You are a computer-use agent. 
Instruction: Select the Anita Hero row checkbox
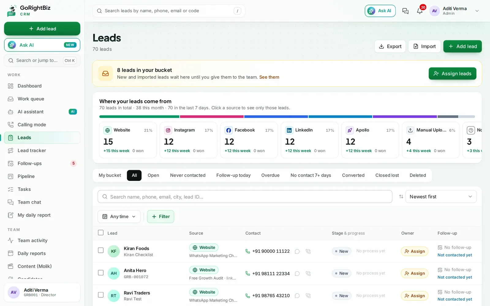(x=101, y=273)
